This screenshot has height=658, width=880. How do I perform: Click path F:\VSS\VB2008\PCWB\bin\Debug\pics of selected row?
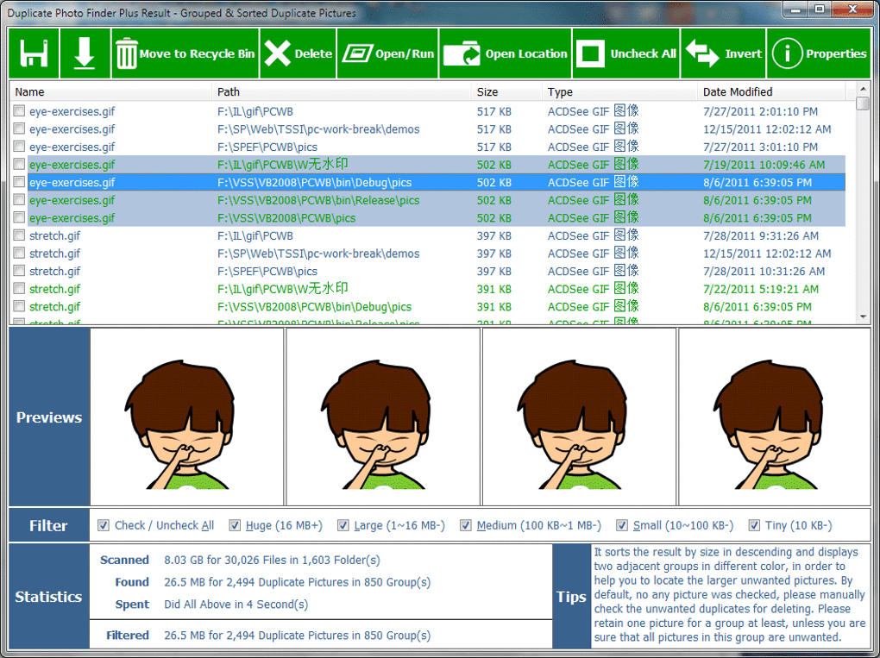point(314,182)
